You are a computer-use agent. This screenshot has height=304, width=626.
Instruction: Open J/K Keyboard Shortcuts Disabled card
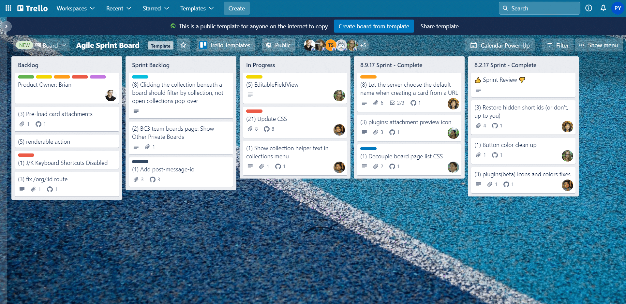(x=67, y=160)
